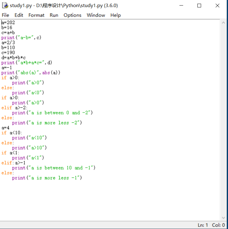Click the line if a<10:
Viewport: 228px width, 229px height.
12,133
